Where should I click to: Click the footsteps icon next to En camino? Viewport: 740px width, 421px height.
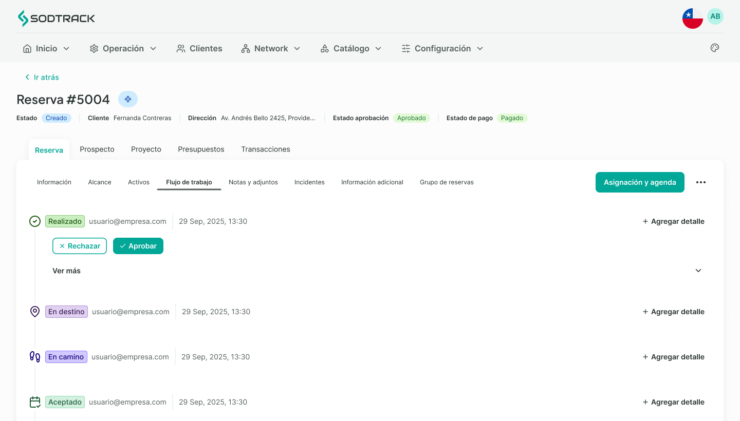[x=34, y=356]
